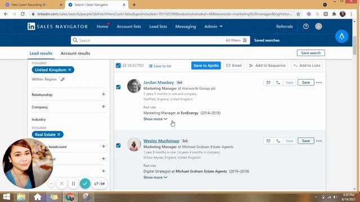This screenshot has height=202, width=360.
Task: Click the Apollo round blue extension button
Action: click(x=341, y=36)
